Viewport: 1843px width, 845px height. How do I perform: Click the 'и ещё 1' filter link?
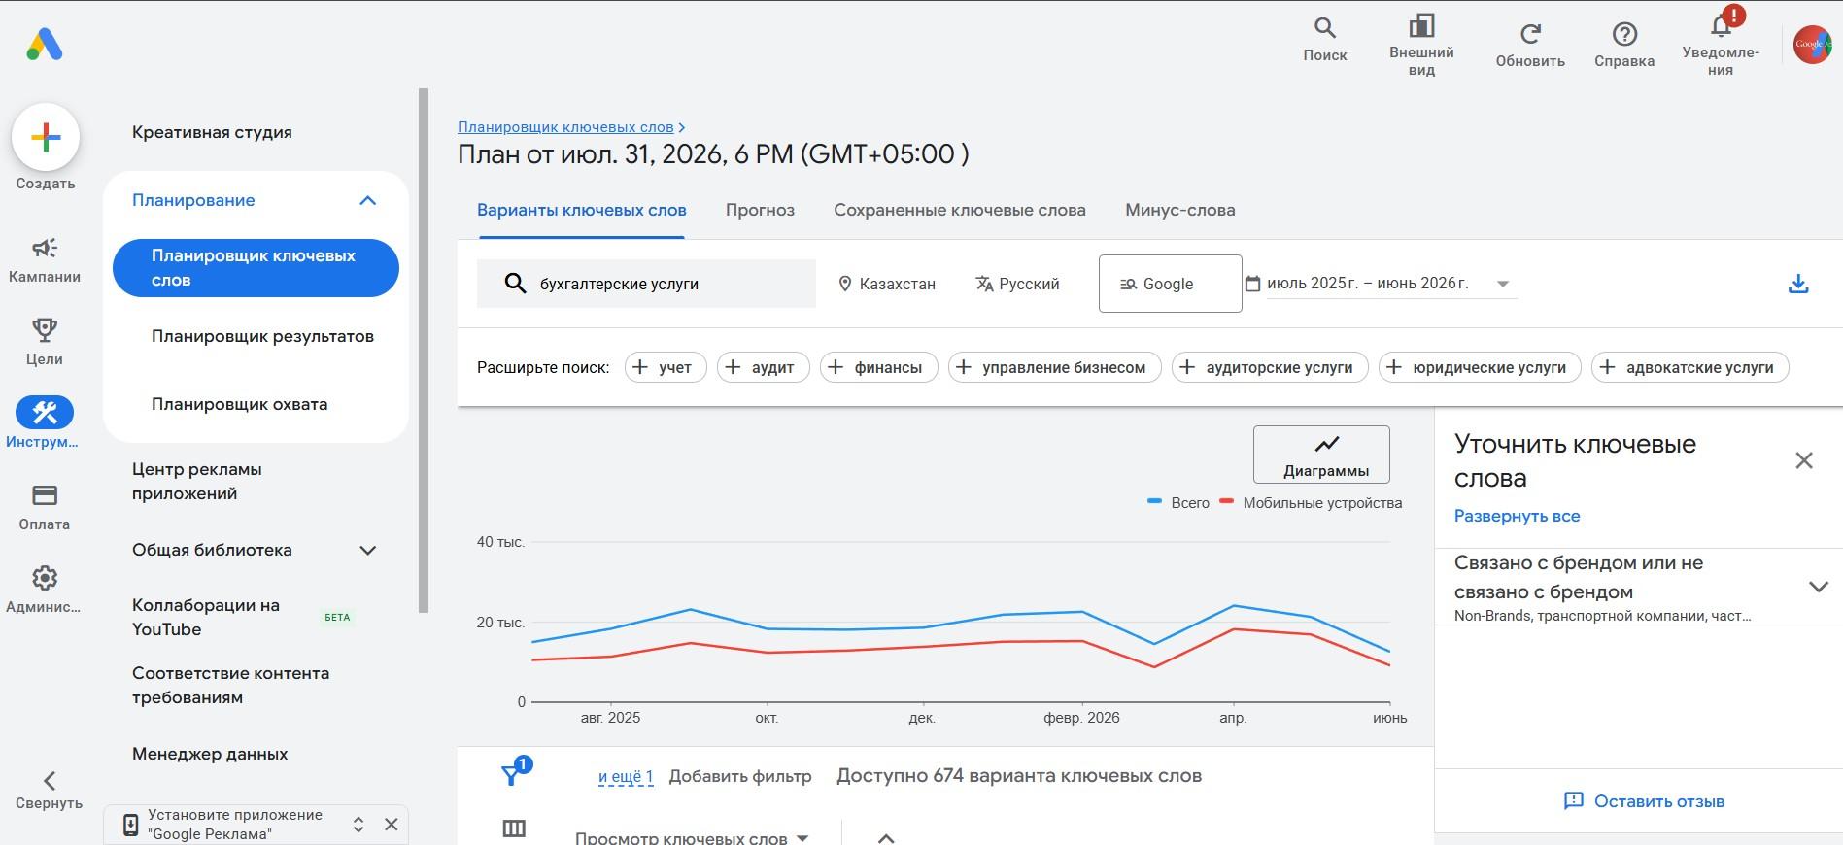(626, 776)
